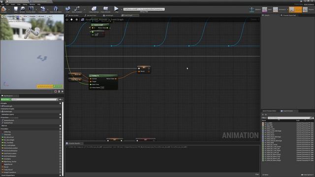Open the Compile options dropdown arrow
The height and width of the screenshot is (177, 315).
[9, 9]
